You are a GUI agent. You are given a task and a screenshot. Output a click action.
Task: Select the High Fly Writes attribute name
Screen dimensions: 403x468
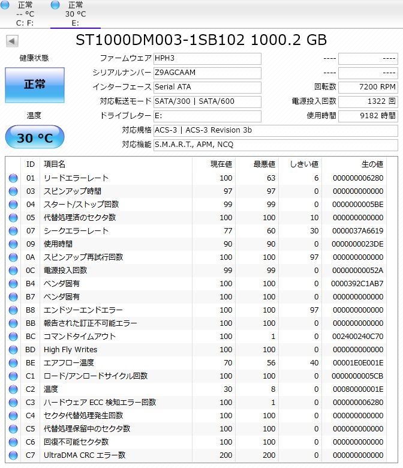coord(70,350)
